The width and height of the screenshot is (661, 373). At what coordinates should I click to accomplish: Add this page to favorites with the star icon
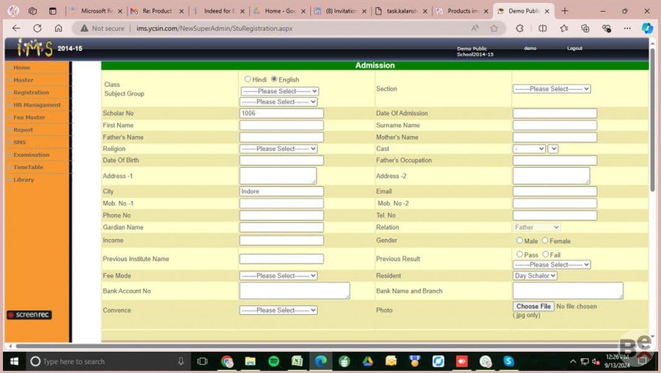(494, 28)
